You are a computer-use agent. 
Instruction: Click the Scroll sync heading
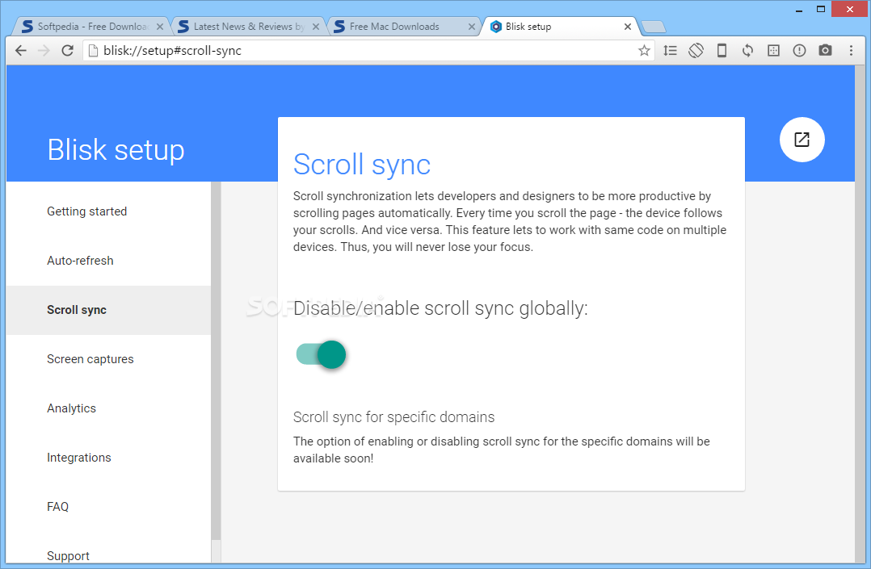362,165
